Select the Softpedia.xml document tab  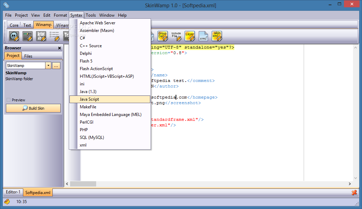(37, 192)
